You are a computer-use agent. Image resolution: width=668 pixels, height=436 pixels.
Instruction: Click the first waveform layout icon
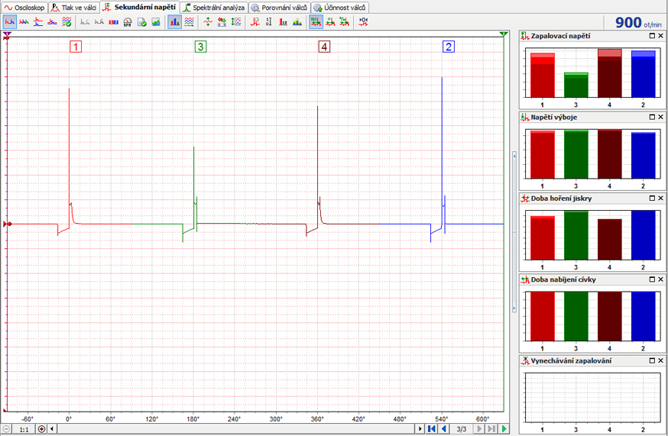point(10,22)
